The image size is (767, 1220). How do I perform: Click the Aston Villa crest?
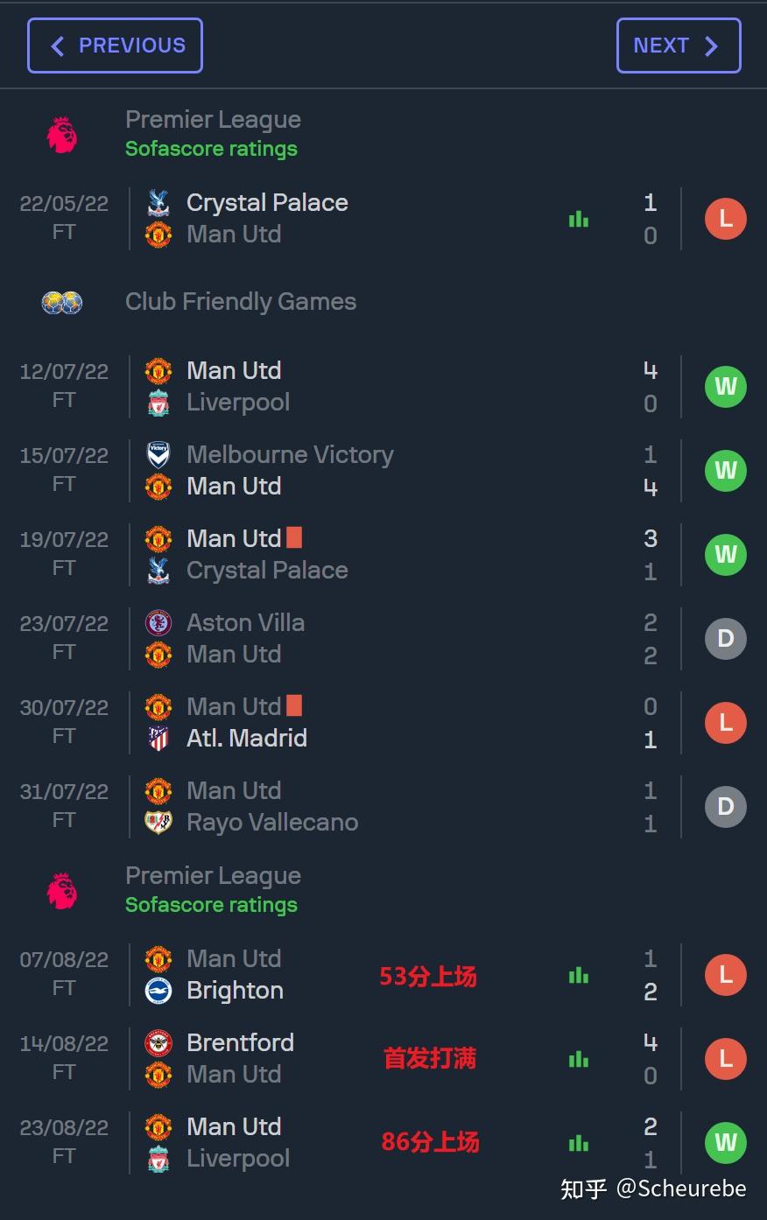[158, 623]
